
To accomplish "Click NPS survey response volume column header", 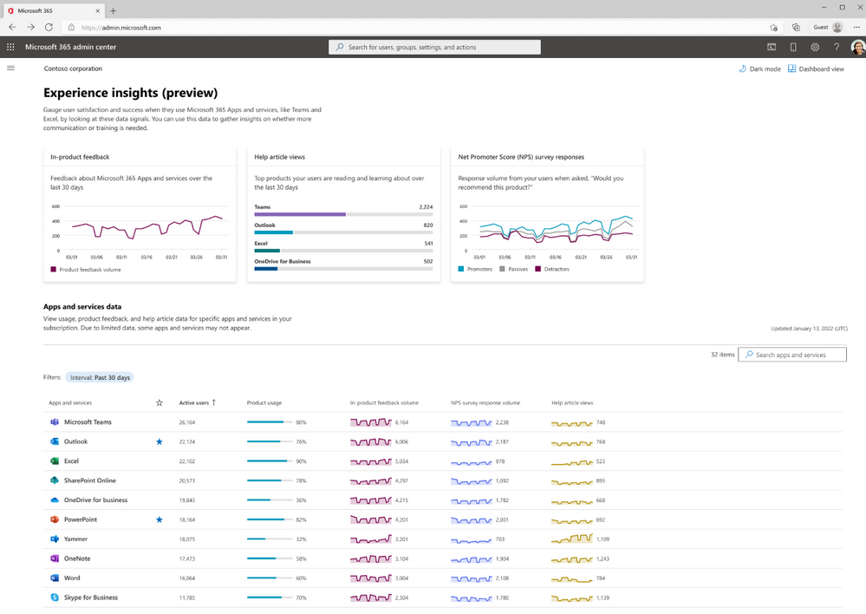I will point(485,403).
